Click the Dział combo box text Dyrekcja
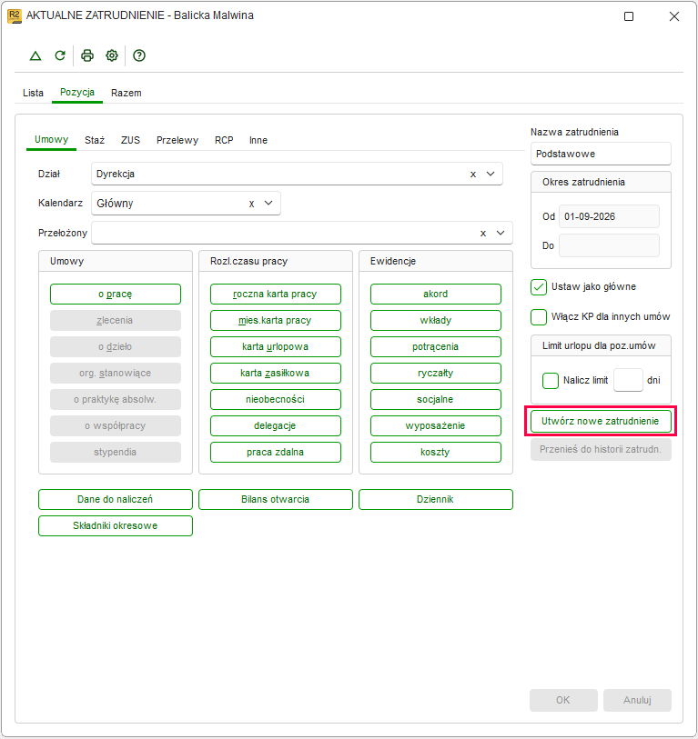This screenshot has height=739, width=698. pos(116,175)
